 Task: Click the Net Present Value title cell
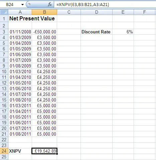click(32, 18)
